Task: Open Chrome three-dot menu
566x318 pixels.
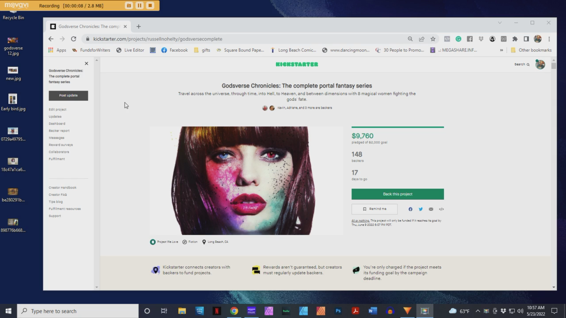Action: pos(549,39)
